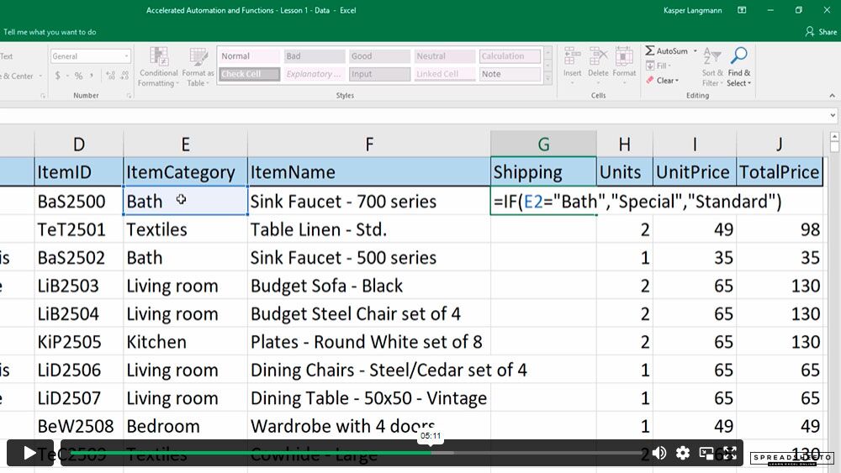Apply the Good cell style

(x=379, y=56)
